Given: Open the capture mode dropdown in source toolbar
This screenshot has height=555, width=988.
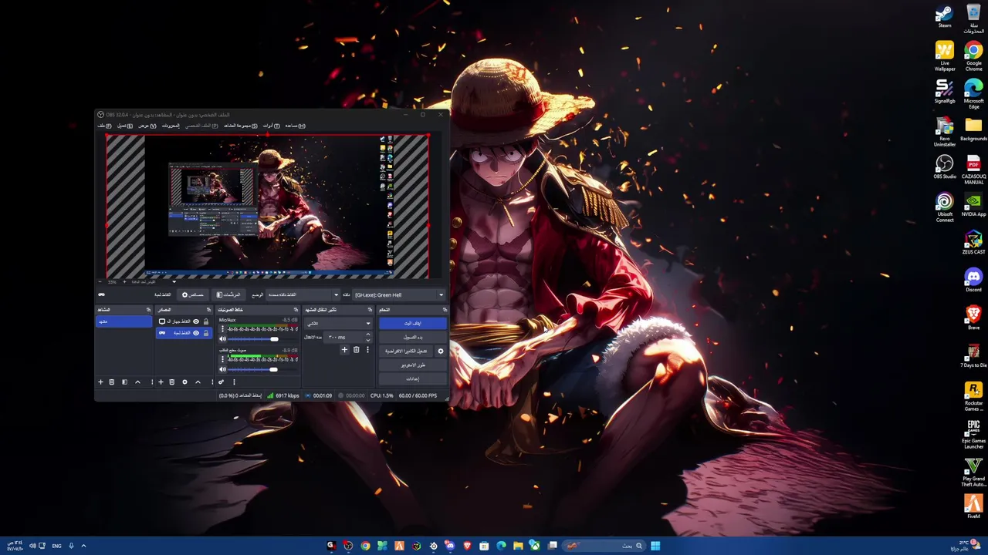Looking at the screenshot, I should pos(303,295).
